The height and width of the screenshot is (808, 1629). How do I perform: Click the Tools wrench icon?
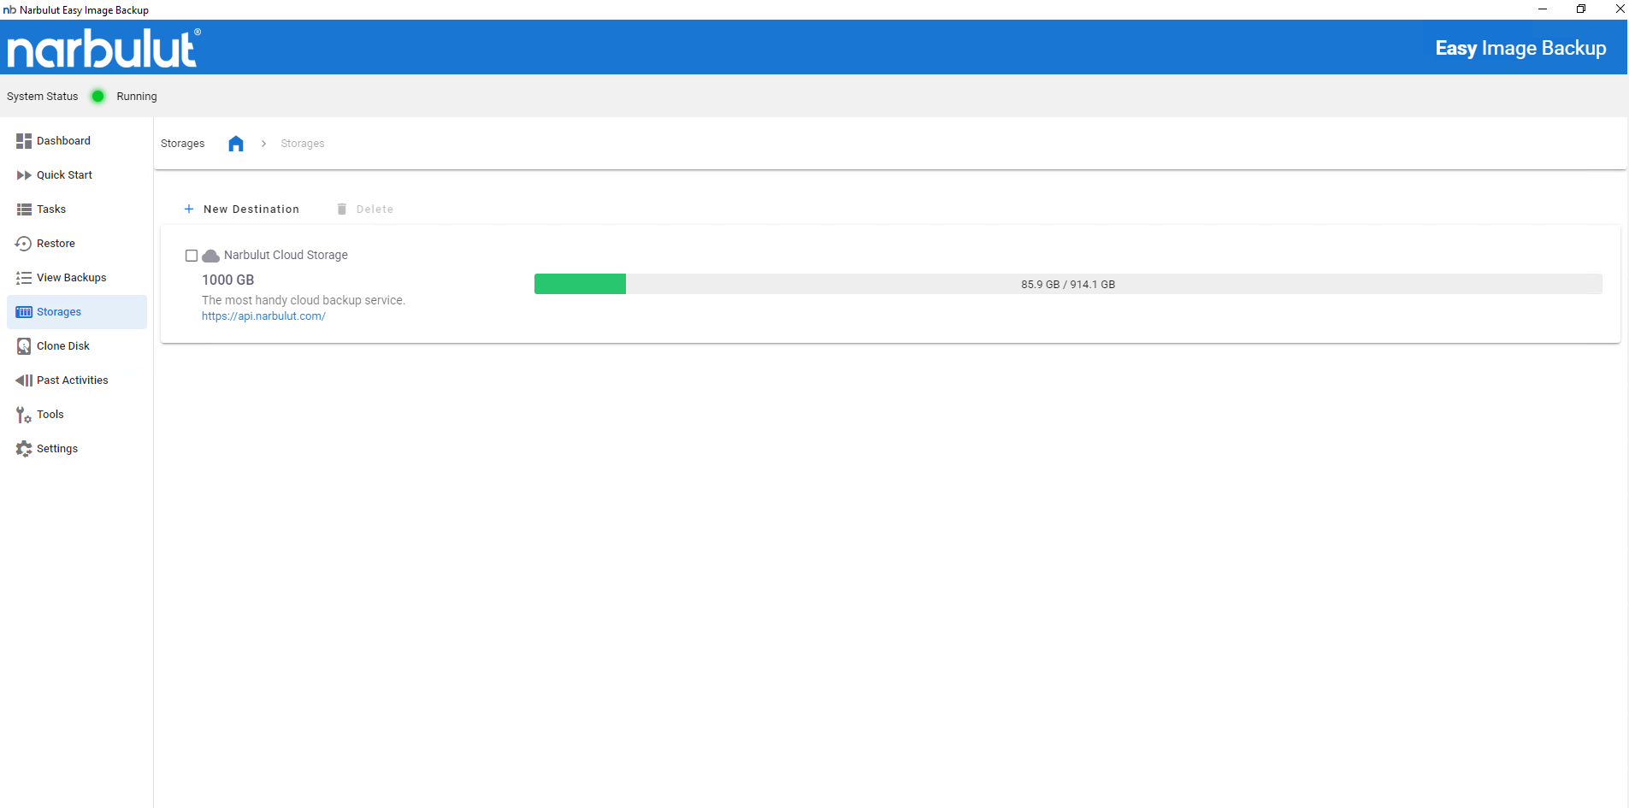click(23, 415)
